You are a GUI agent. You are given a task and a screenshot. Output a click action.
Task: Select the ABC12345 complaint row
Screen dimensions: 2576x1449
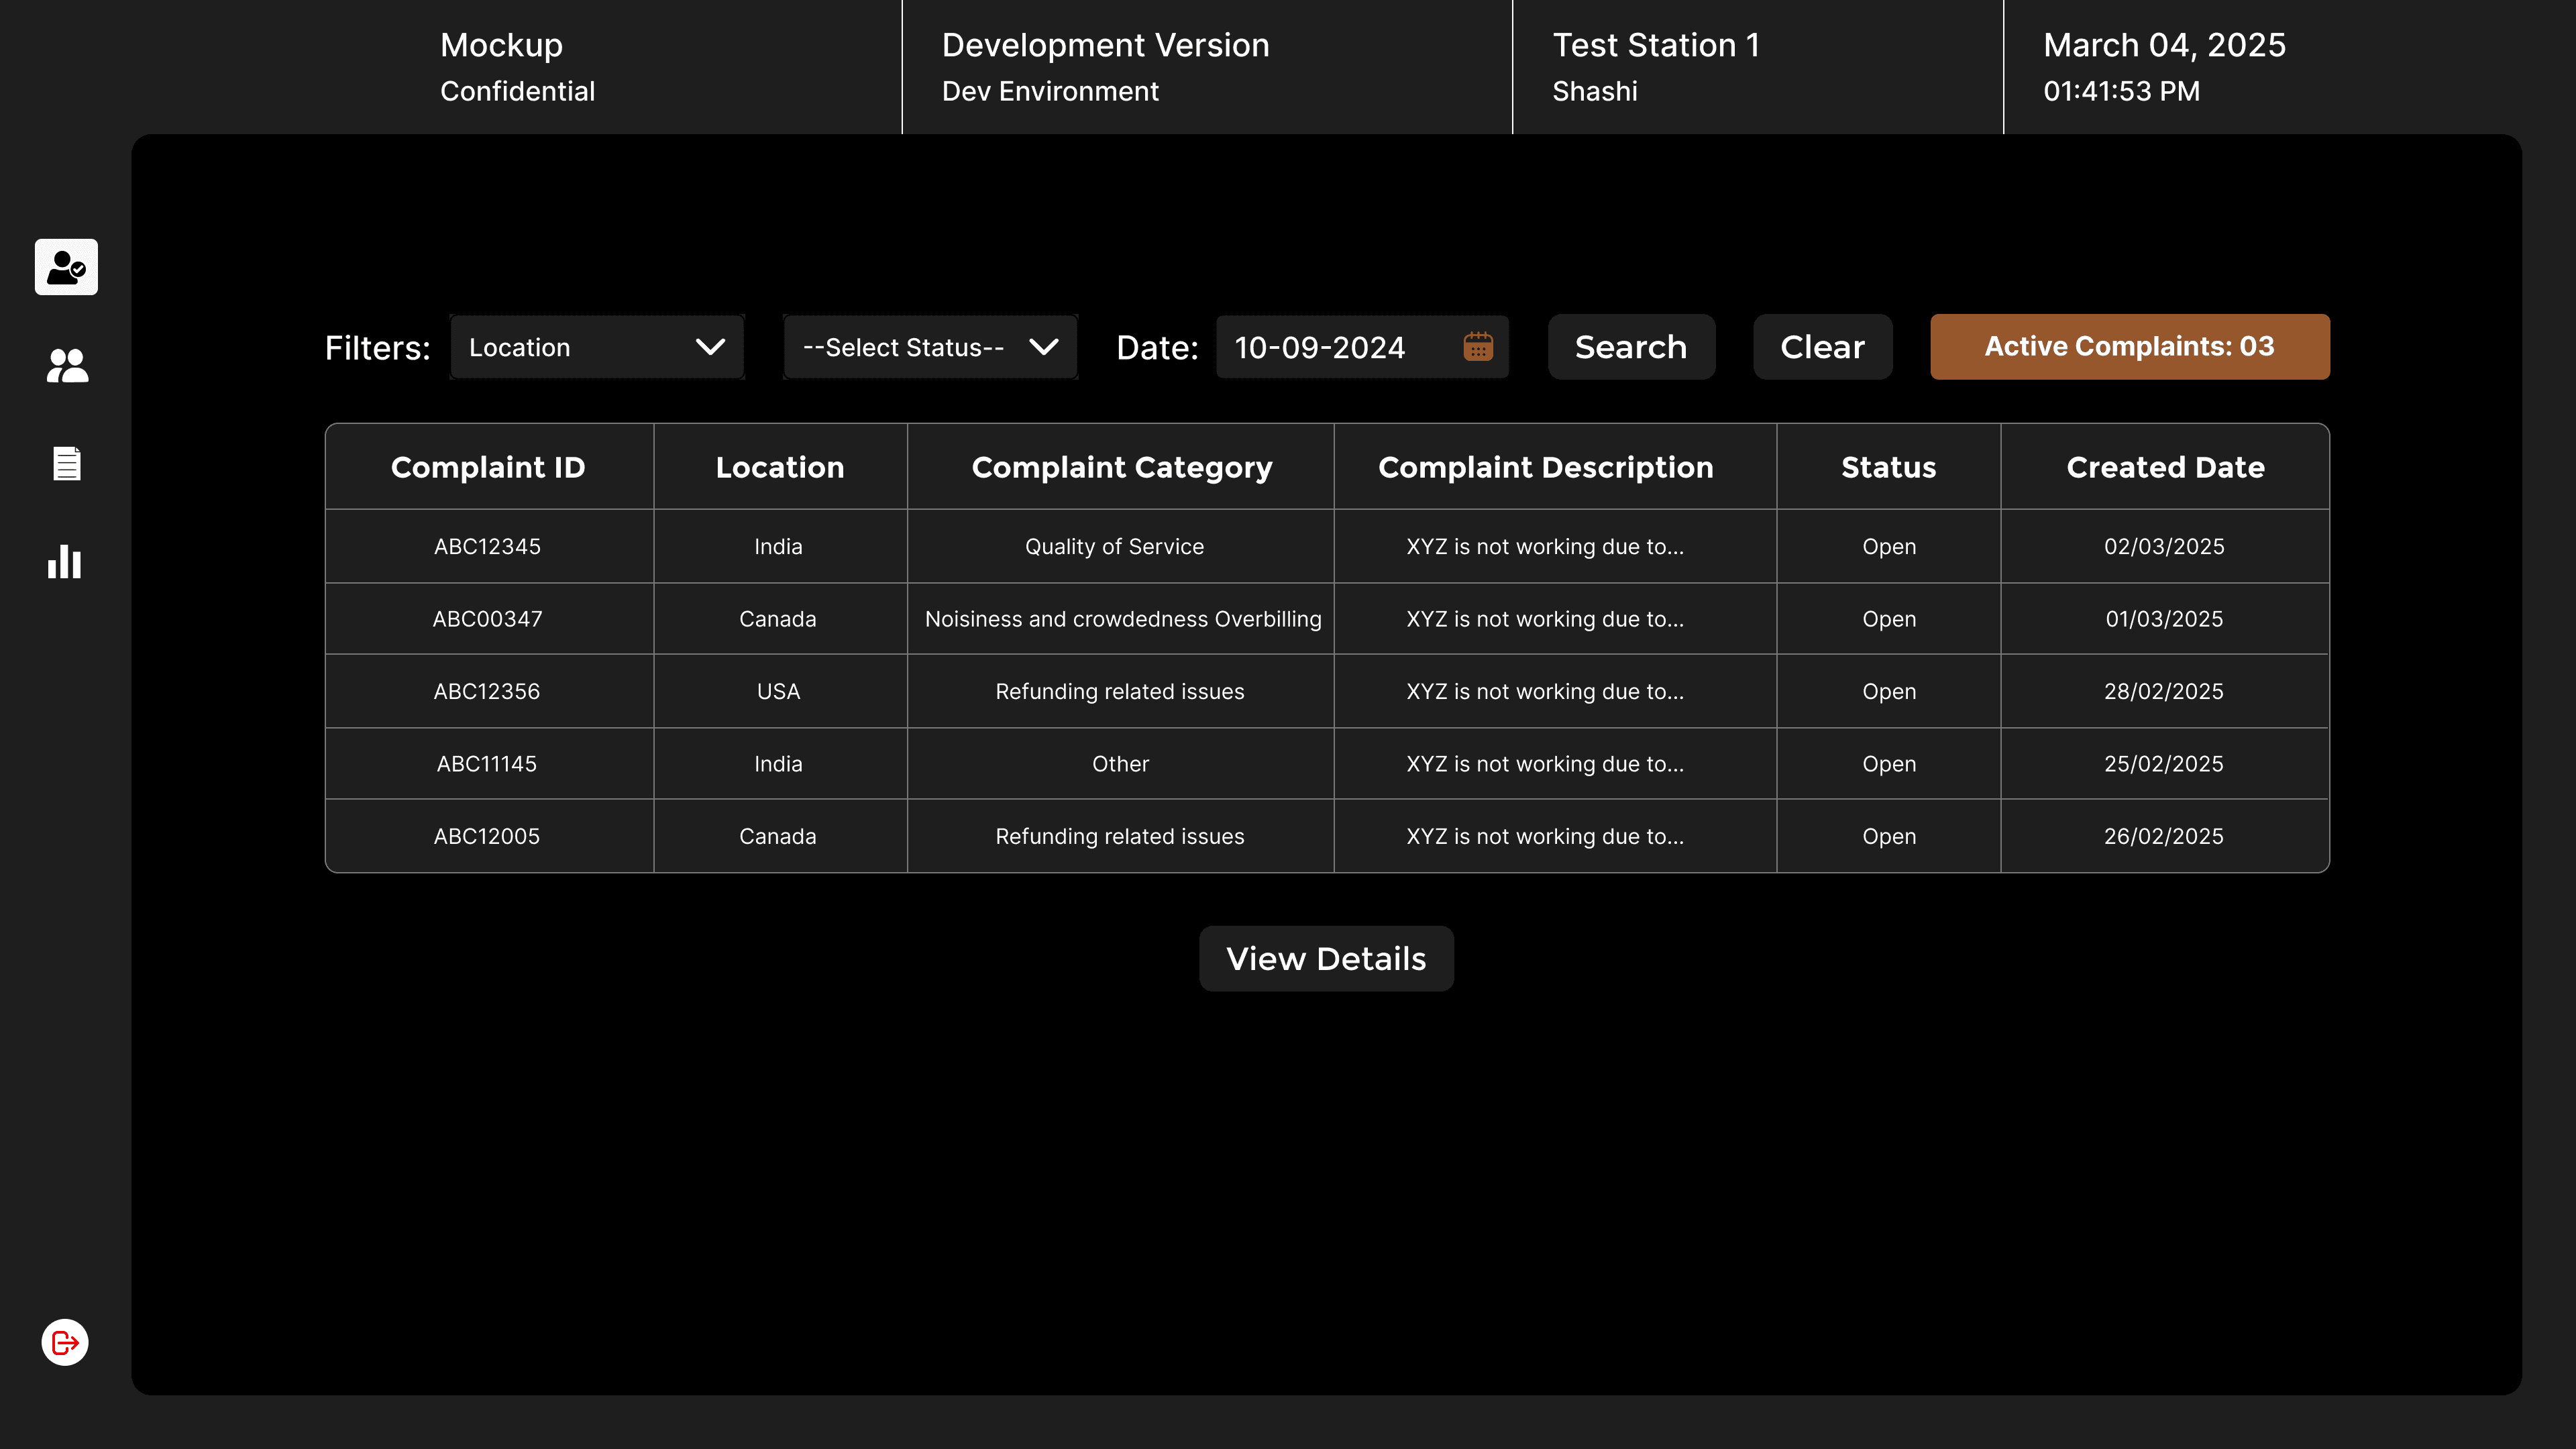[487, 546]
